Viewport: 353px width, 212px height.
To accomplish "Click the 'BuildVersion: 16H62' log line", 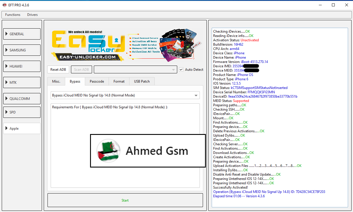I will 228,44.
